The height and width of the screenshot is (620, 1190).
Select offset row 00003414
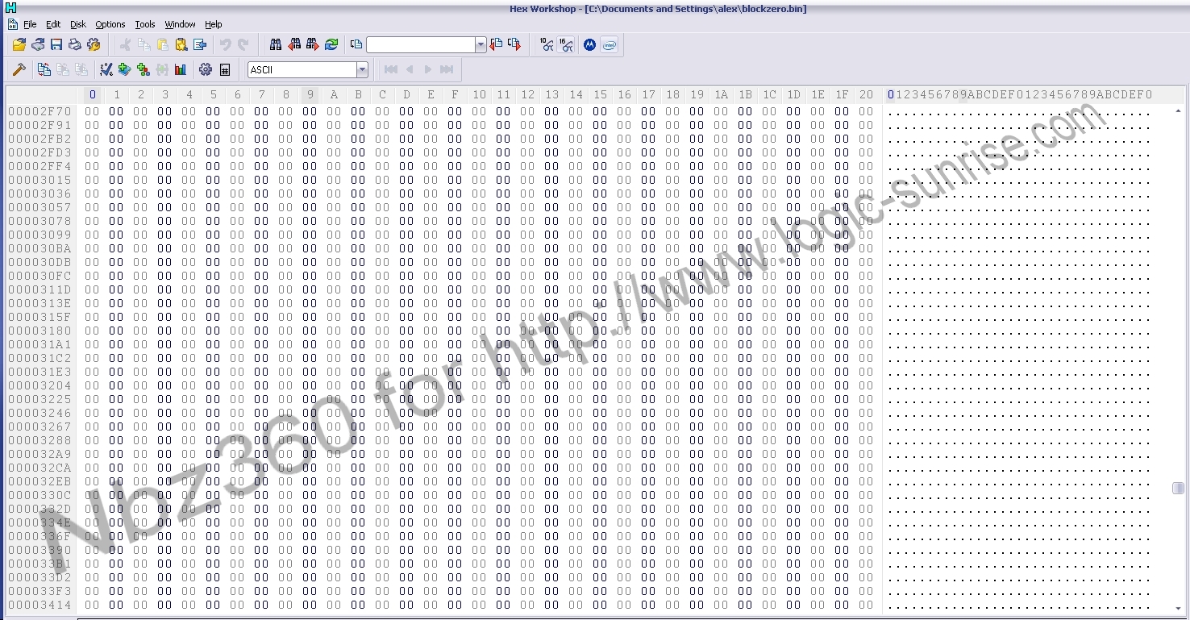[x=40, y=605]
